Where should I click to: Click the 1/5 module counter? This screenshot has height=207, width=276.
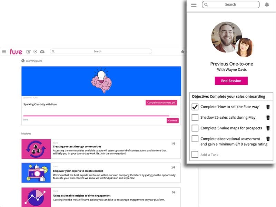pyautogui.click(x=173, y=144)
